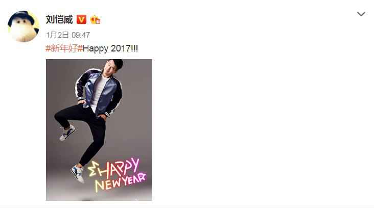374x210 pixels.
Task: Click the 09:47 post time
Action: click(81, 35)
